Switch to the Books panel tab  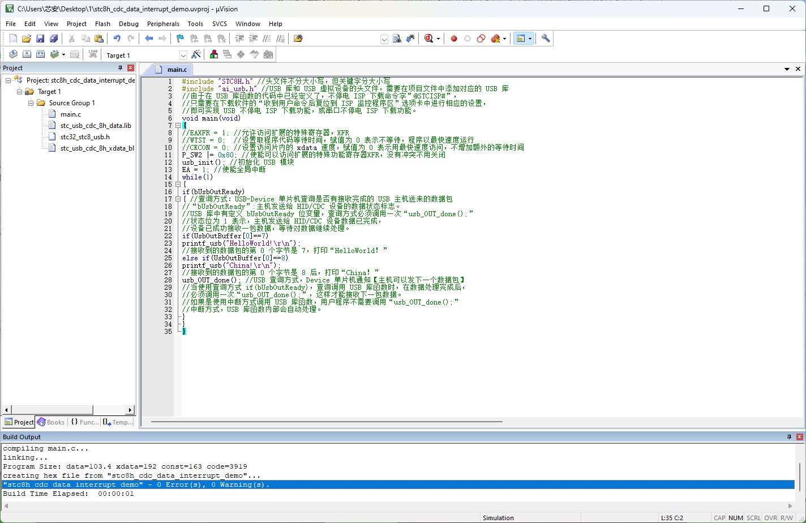point(51,422)
